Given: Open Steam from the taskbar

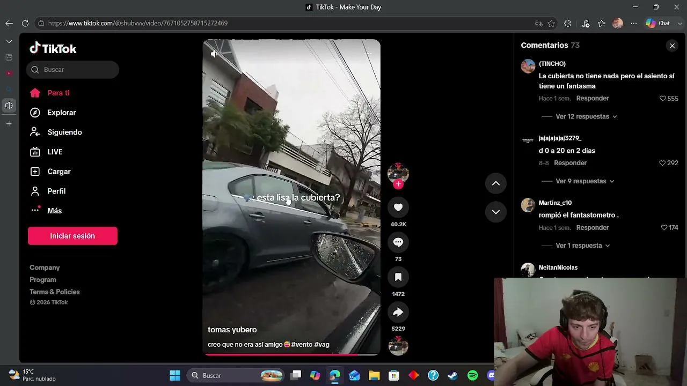Looking at the screenshot, I should point(452,375).
